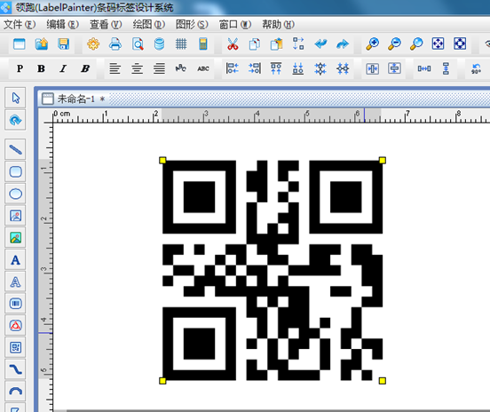The height and width of the screenshot is (412, 490).
Task: Click the calculator icon
Action: point(203,44)
